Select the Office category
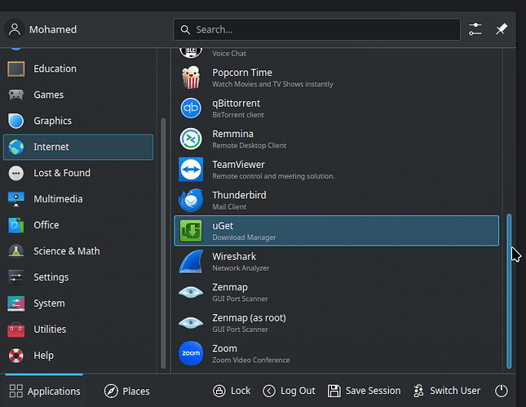 pos(46,225)
